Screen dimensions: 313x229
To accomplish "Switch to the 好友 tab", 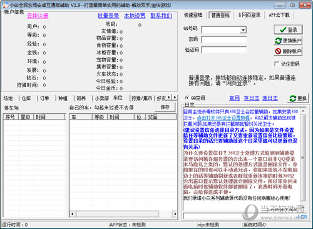I will click(161, 98).
